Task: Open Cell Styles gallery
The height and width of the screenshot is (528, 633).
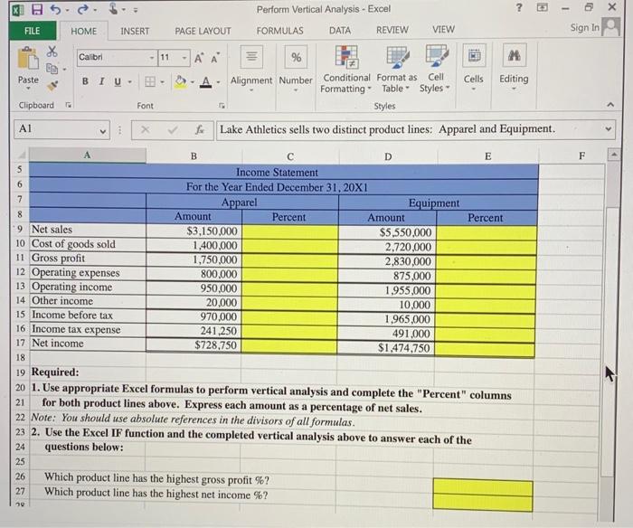Action: point(436,70)
